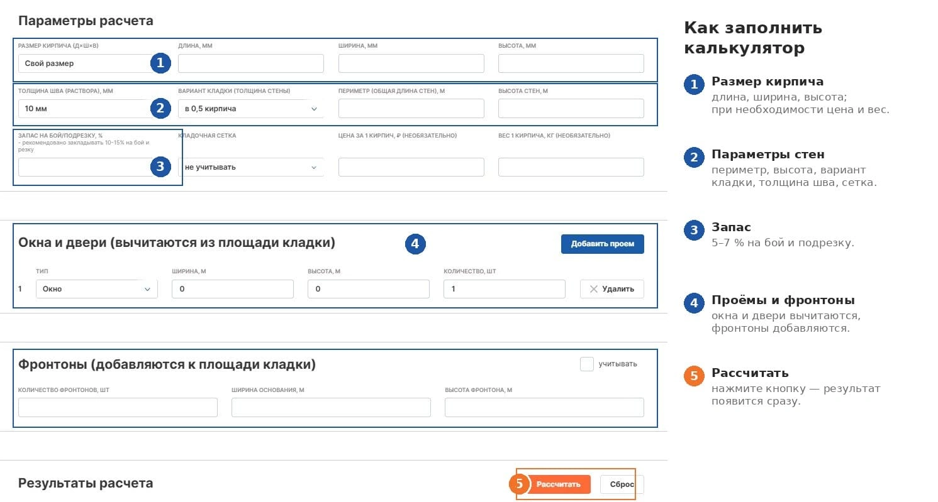Open masonry mesh dropdown 'не учитывать'
Viewport: 938px width, 502px height.
[251, 167]
